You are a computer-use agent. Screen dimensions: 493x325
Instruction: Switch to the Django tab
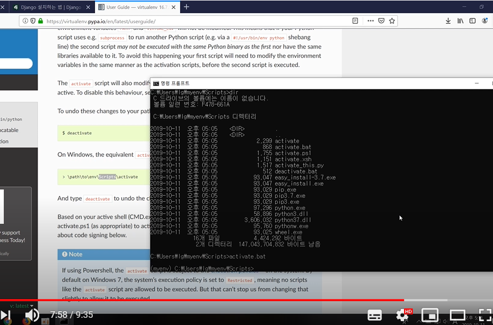point(50,7)
